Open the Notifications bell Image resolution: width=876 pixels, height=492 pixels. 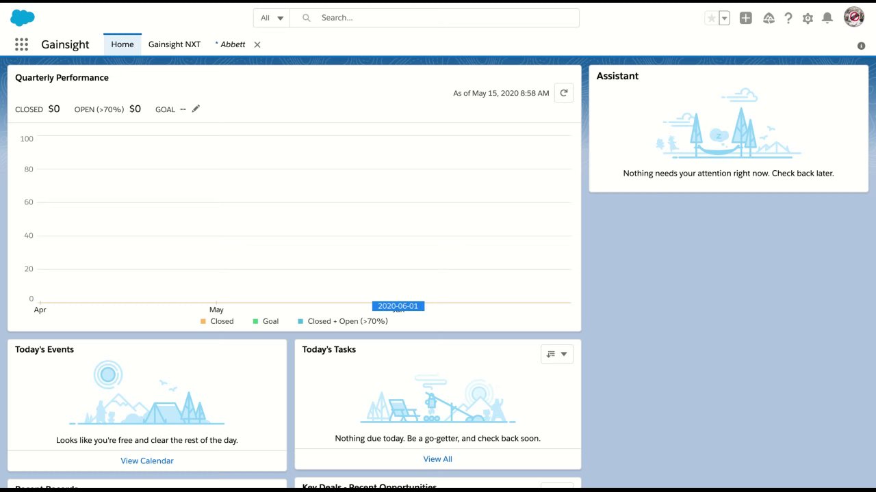(x=827, y=18)
